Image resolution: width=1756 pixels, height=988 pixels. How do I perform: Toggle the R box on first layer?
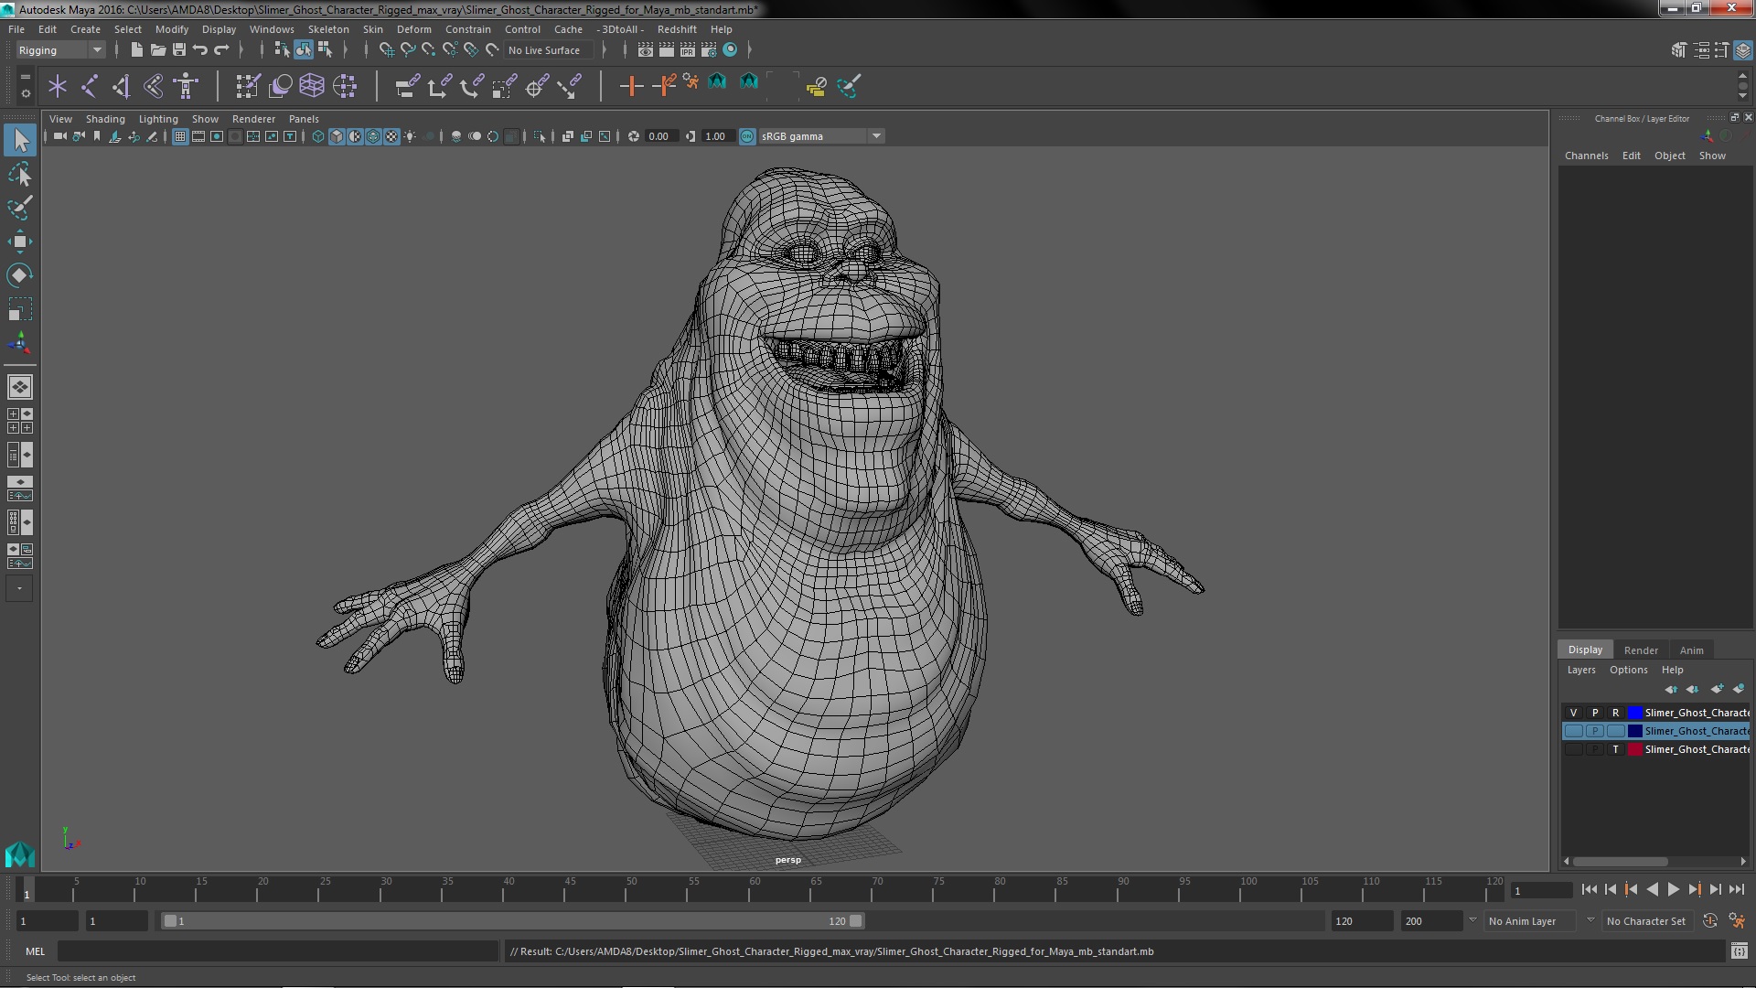(1615, 713)
